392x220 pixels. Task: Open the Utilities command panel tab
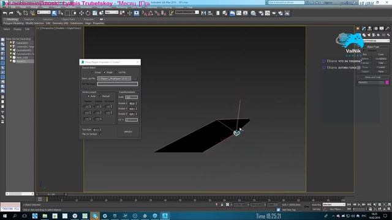point(388,29)
